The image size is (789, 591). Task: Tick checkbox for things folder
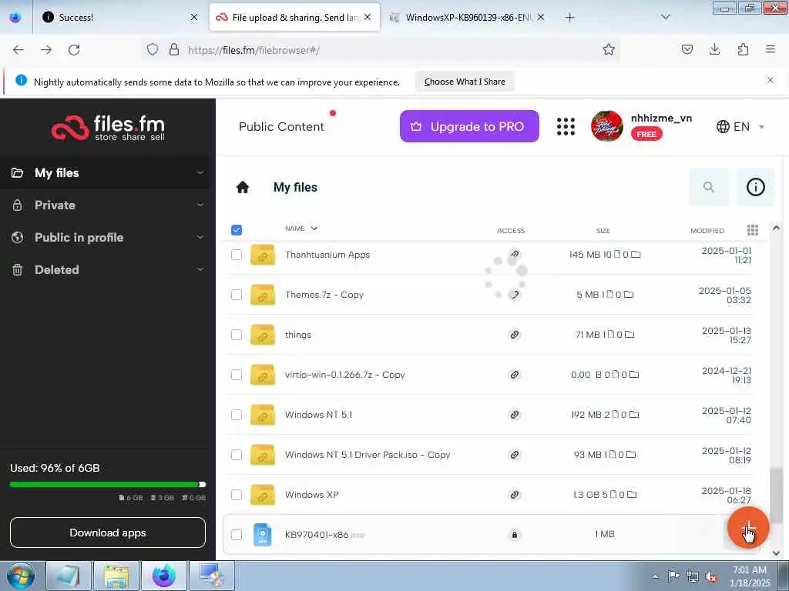pyautogui.click(x=237, y=335)
